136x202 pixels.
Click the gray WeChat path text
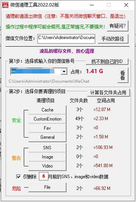pos(49,81)
